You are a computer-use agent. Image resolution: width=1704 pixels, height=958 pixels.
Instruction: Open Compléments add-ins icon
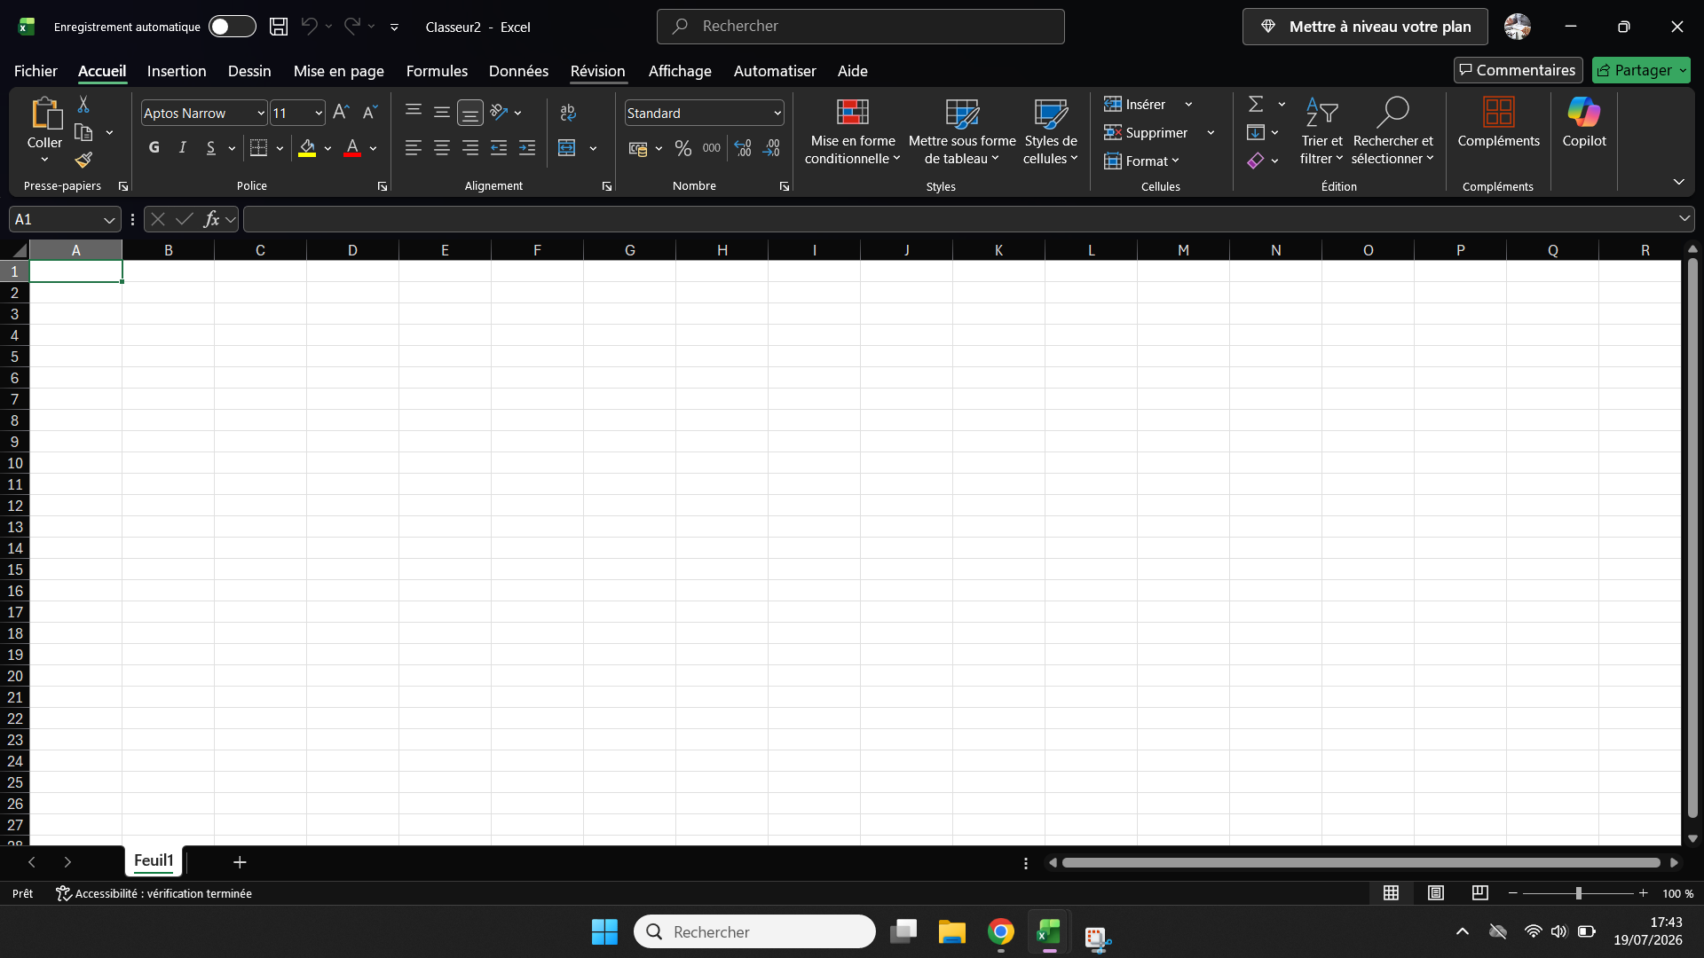tap(1498, 122)
